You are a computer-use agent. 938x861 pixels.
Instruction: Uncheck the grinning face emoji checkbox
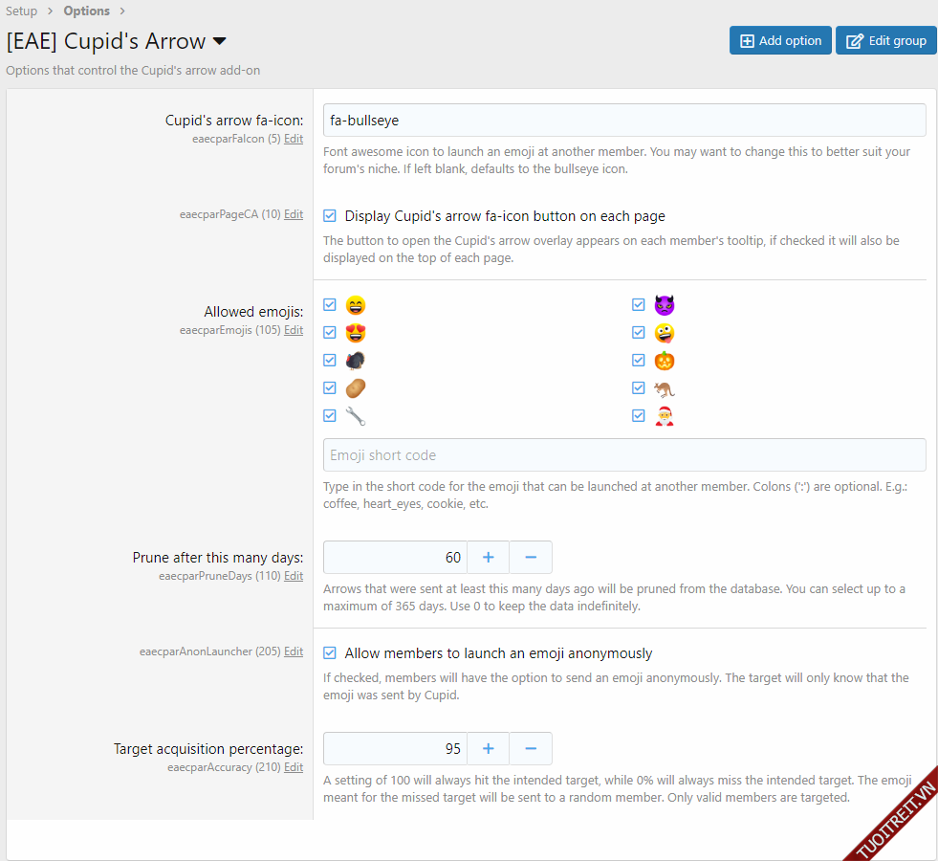(x=330, y=305)
